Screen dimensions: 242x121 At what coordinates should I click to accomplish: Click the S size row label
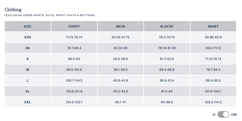coord(28,59)
